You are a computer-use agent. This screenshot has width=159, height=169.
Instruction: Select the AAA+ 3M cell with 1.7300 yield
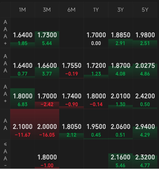click(x=47, y=33)
